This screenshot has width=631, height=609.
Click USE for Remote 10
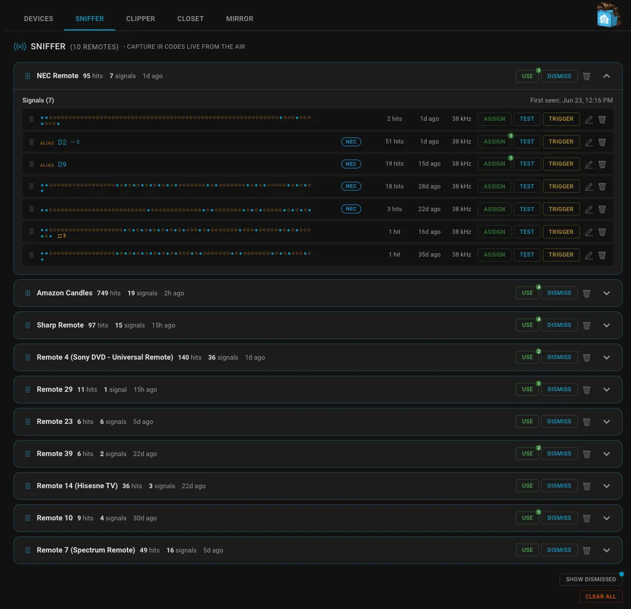pyautogui.click(x=527, y=518)
